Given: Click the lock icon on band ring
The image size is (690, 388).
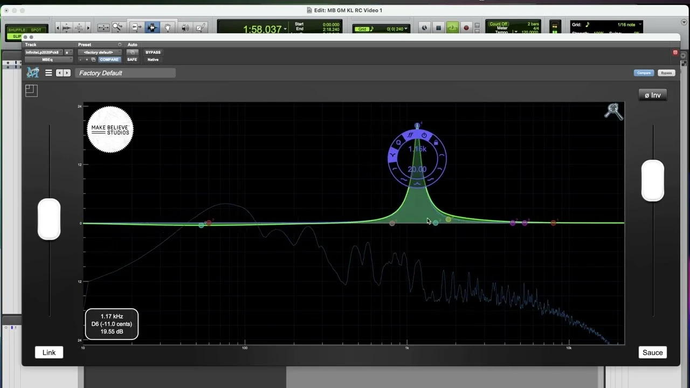Looking at the screenshot, I should tap(436, 143).
